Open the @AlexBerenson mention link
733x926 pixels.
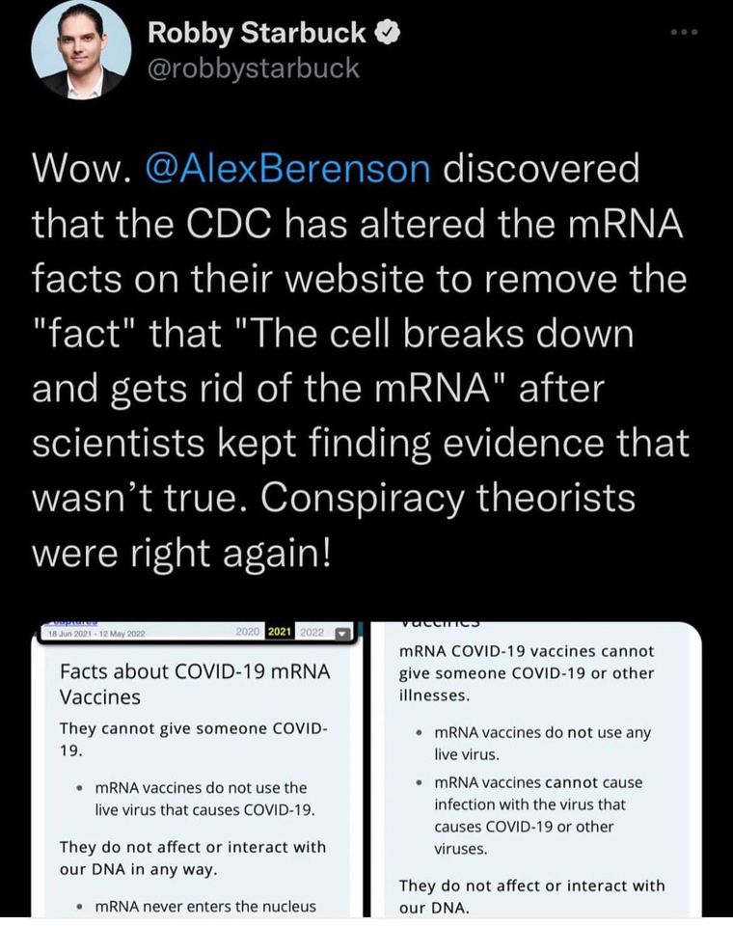tap(286, 169)
